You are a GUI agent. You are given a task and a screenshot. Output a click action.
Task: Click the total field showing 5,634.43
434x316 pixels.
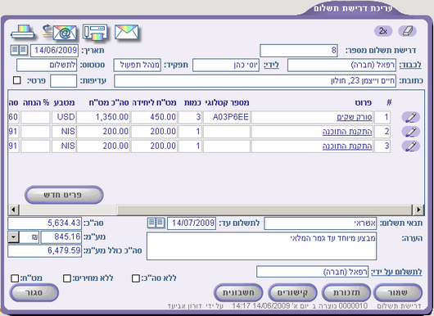coord(44,223)
